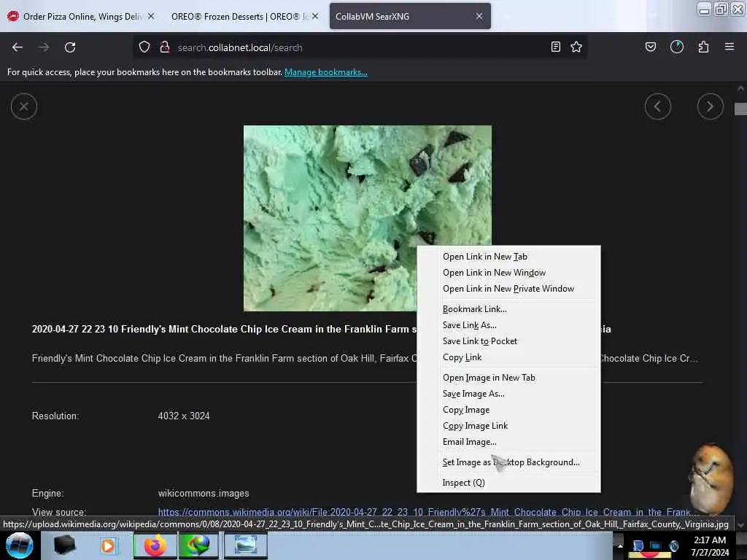The width and height of the screenshot is (747, 560).
Task: Close the Order Pizza Online tab
Action: [x=151, y=16]
